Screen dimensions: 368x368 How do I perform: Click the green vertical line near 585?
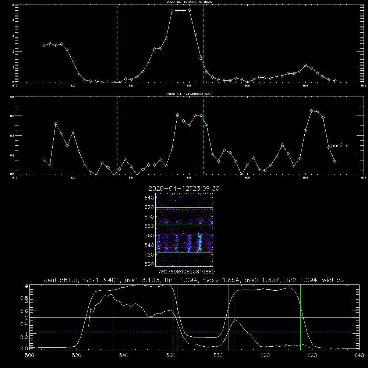(229, 317)
